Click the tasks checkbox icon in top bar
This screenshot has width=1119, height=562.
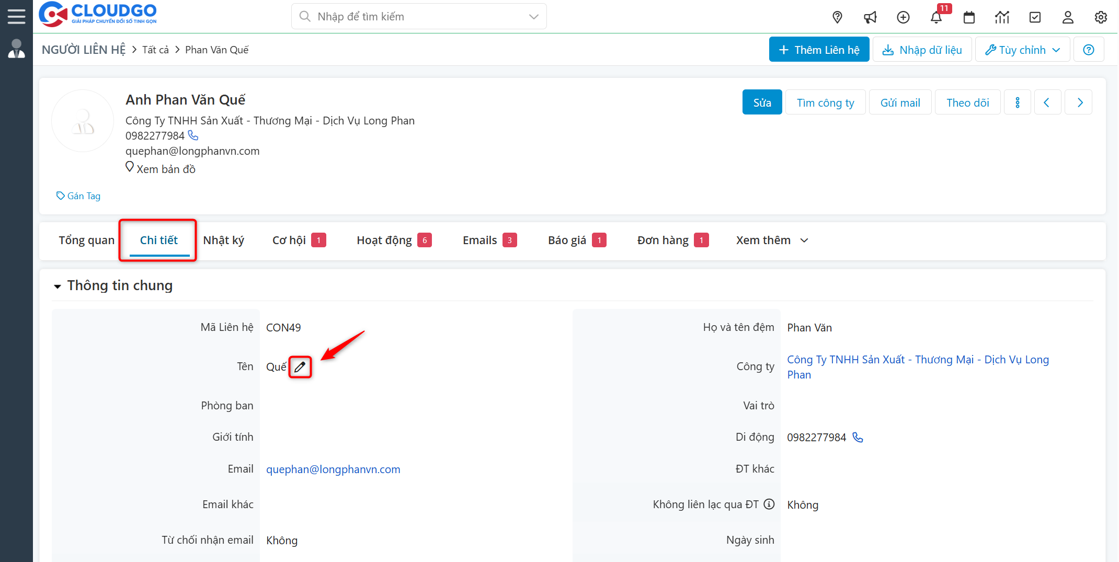click(1035, 17)
